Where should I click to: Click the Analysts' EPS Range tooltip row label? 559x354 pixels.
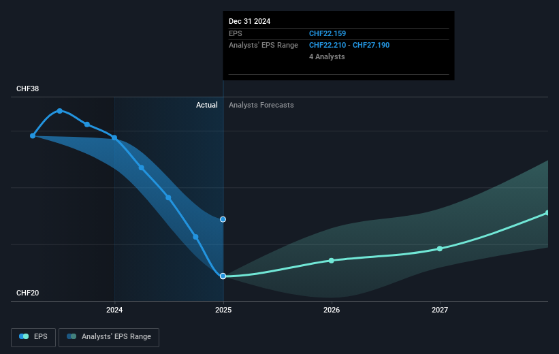click(263, 46)
